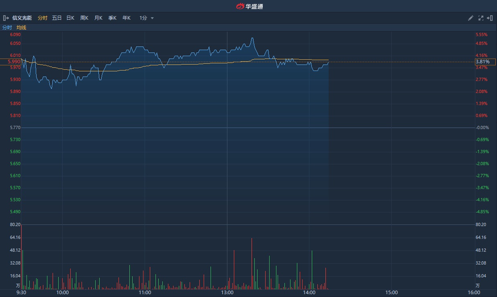Viewport: 497px width, 297px height.
Task: Toggle the 均线 average line legend
Action: tap(21, 28)
